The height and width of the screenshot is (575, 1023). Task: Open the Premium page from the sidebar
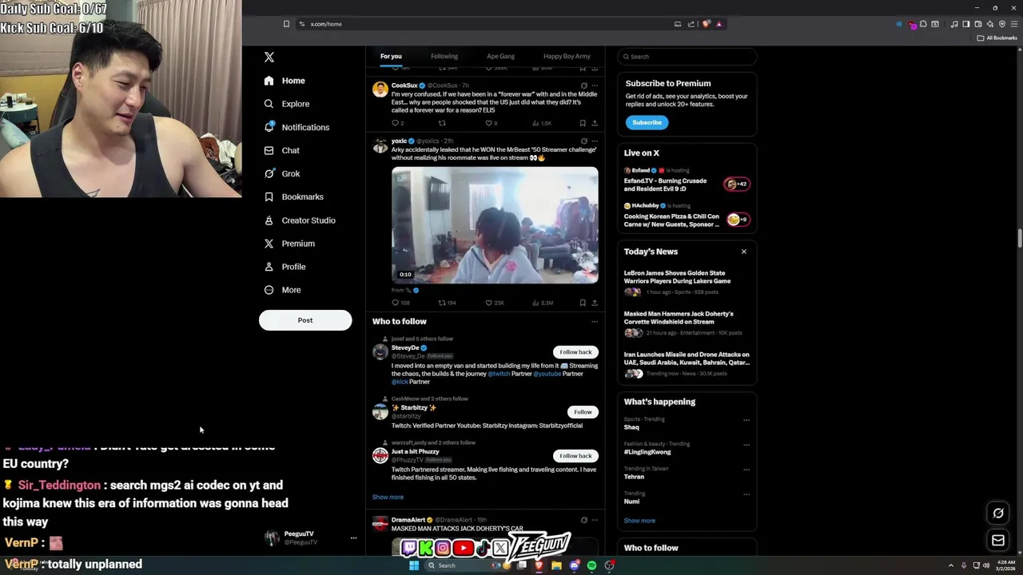tap(289, 244)
